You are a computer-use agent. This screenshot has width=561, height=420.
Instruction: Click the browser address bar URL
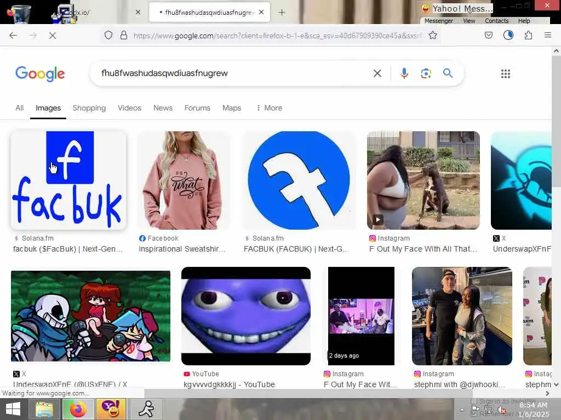point(277,36)
